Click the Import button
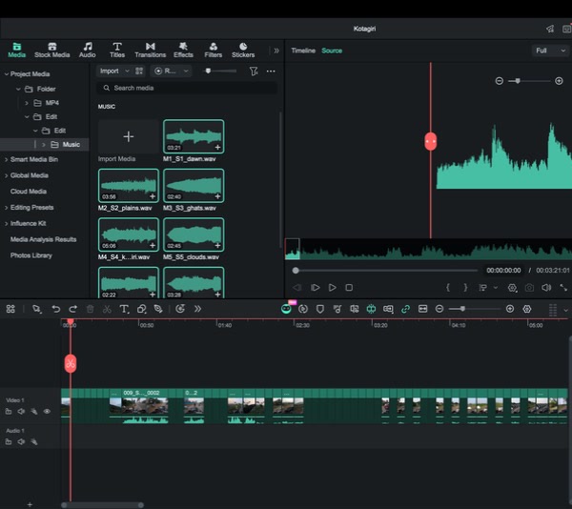This screenshot has width=572, height=509. (110, 71)
